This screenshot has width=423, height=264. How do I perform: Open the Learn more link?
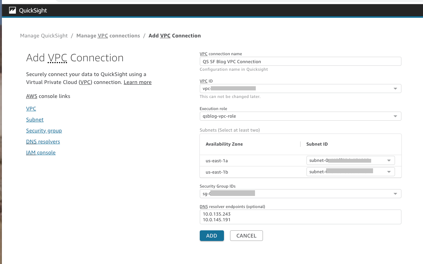point(138,82)
